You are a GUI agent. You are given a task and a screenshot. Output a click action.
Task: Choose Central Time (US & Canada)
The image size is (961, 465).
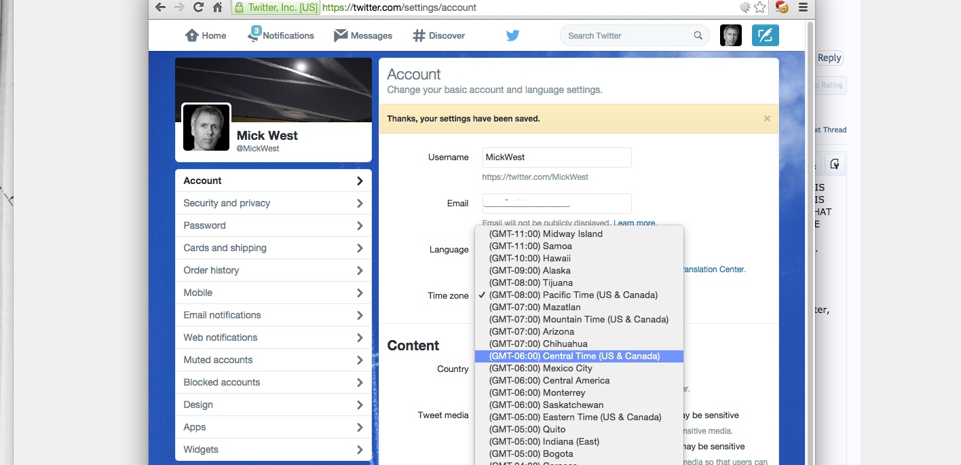coord(579,356)
